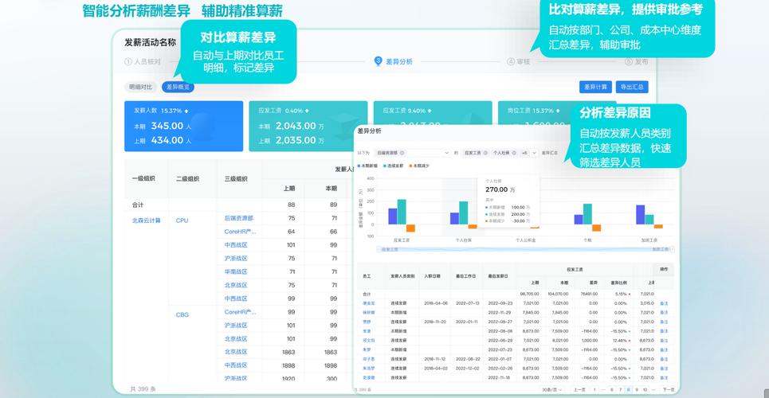Image resolution: width=769 pixels, height=398 pixels.
Task: Jump to page 1
Action: click(594, 390)
